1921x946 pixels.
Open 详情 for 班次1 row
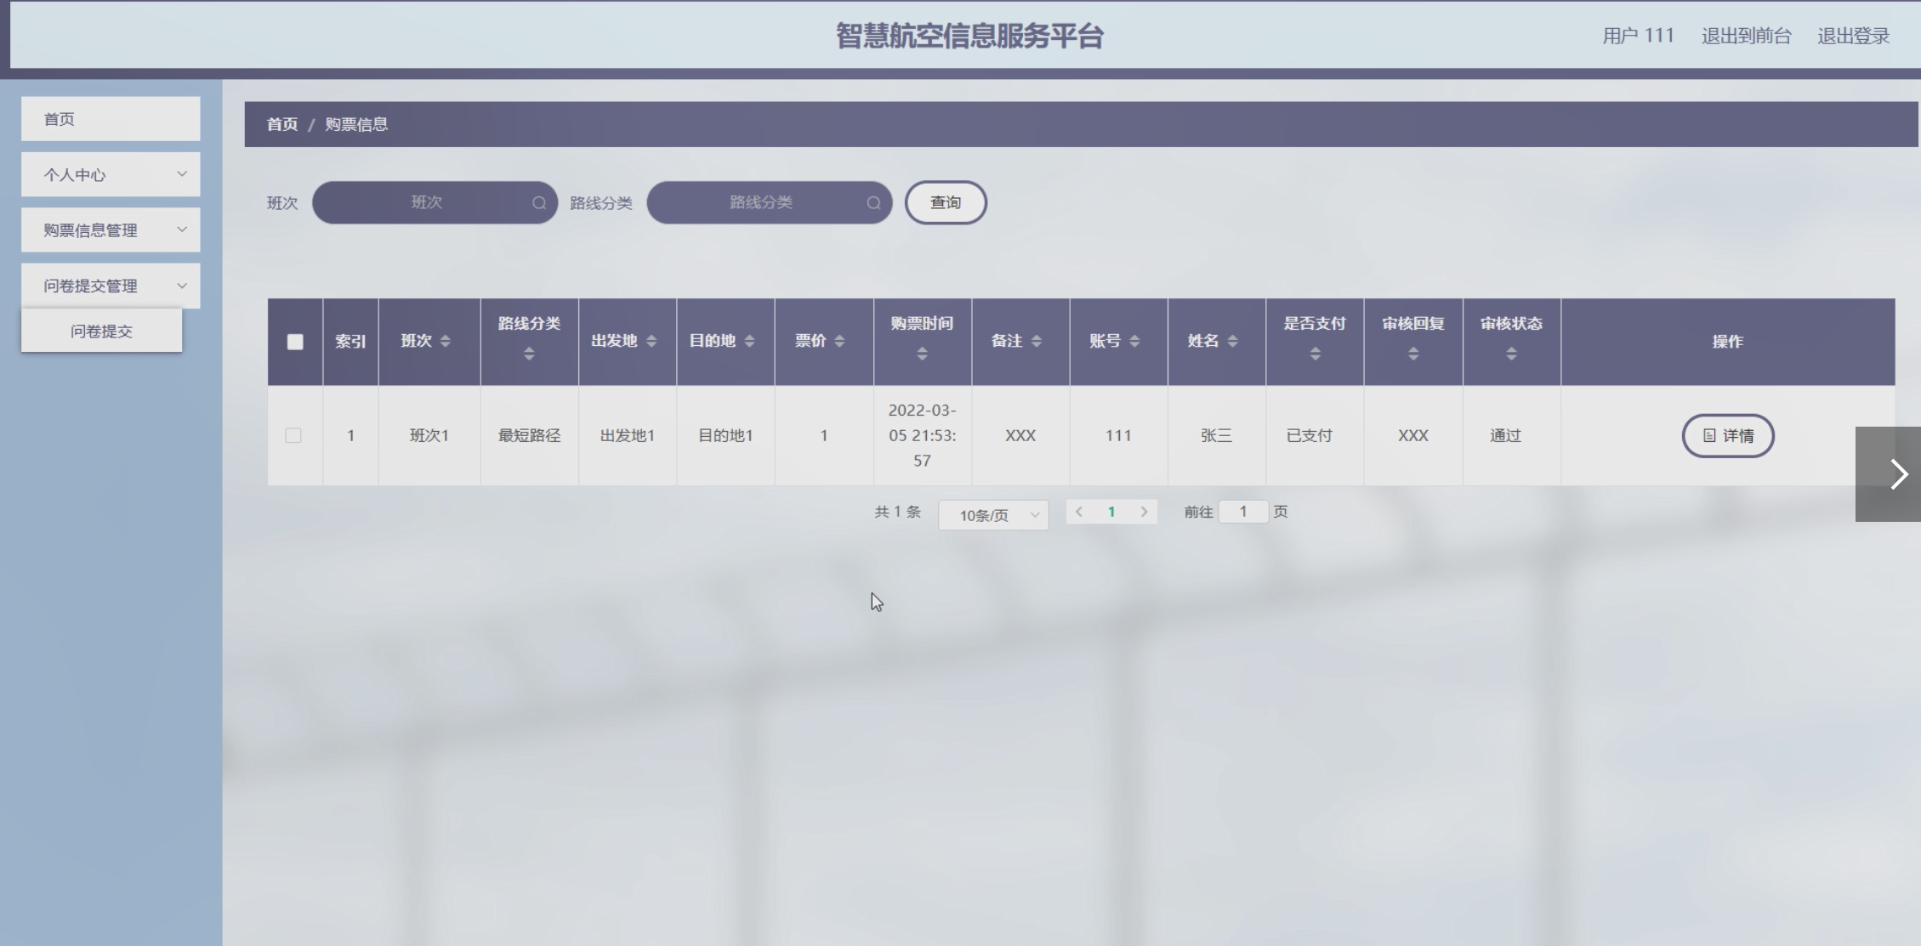(1727, 436)
